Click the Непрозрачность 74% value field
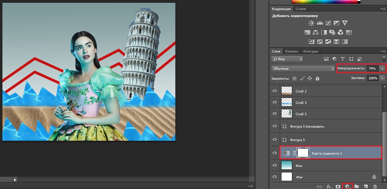The image size is (387, 189). pos(373,68)
